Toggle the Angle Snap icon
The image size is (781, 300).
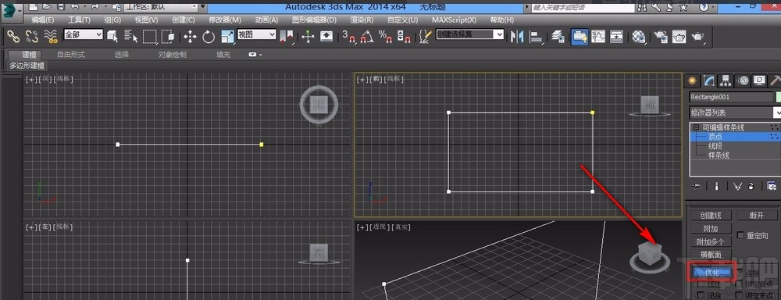(367, 37)
